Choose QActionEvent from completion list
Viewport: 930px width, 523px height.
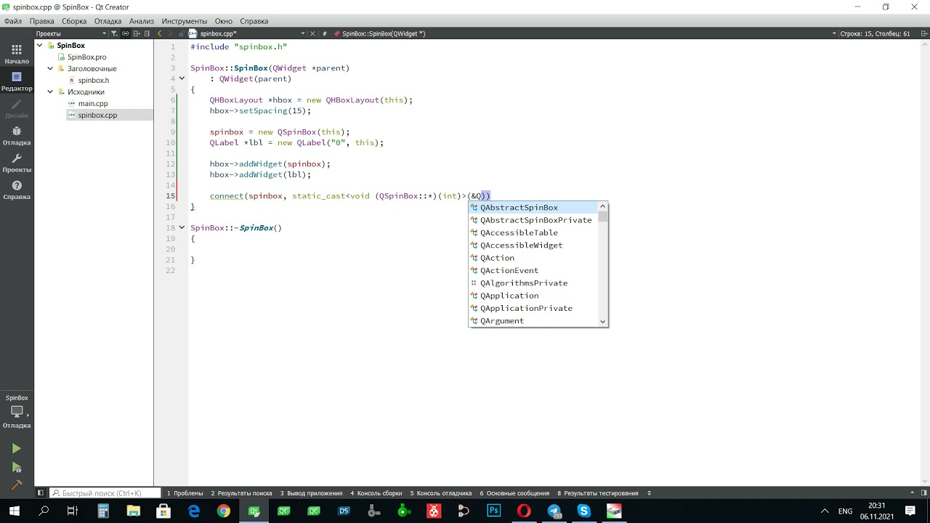[x=534, y=270]
